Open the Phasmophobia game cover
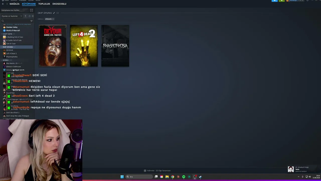 115,46
